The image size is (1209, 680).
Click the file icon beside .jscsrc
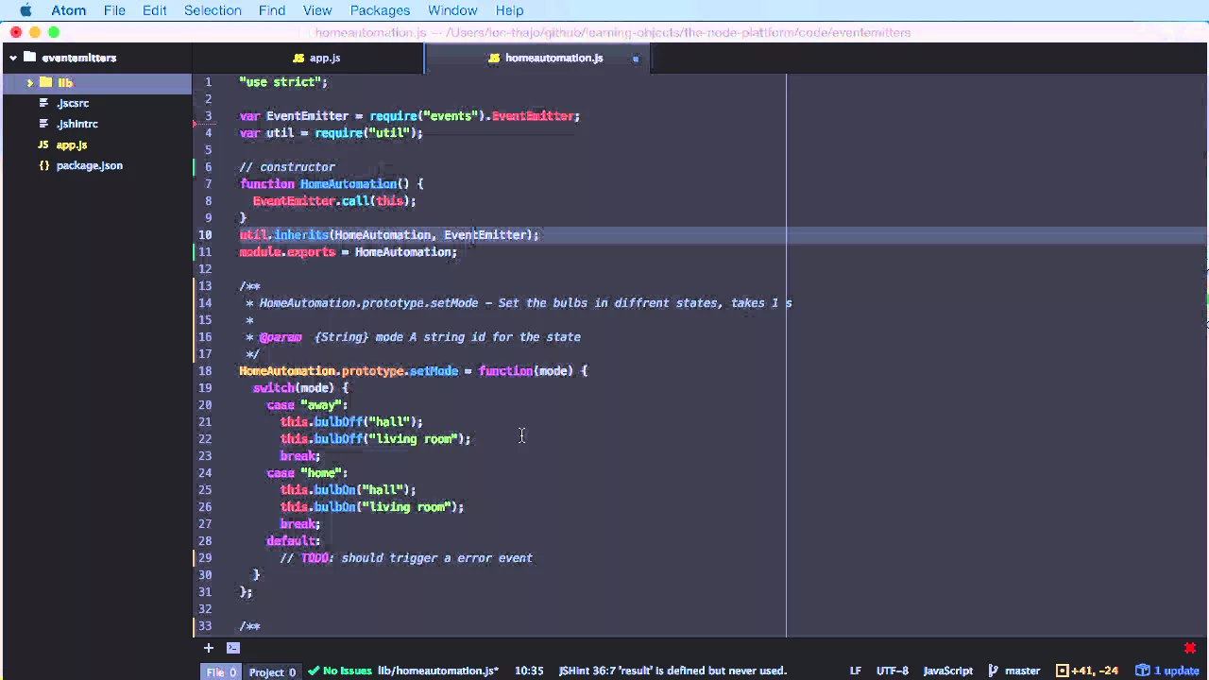coord(43,103)
